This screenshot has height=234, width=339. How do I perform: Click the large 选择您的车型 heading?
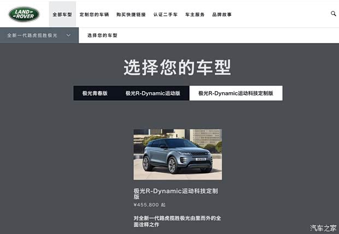click(x=177, y=68)
